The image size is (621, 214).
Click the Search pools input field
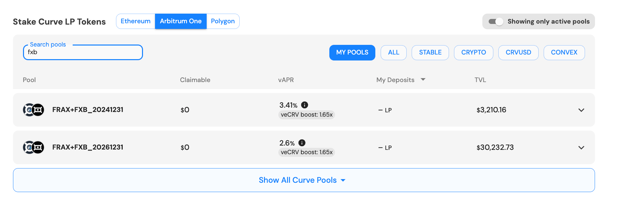point(83,53)
